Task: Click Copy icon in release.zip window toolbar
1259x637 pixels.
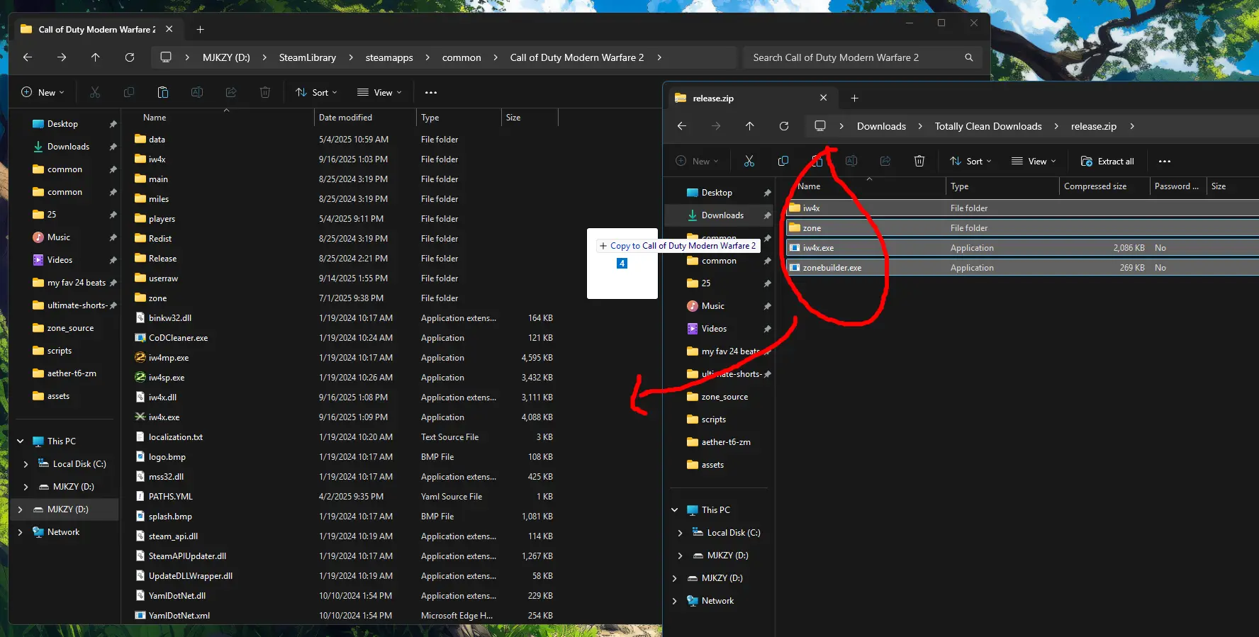Action: pyautogui.click(x=783, y=161)
